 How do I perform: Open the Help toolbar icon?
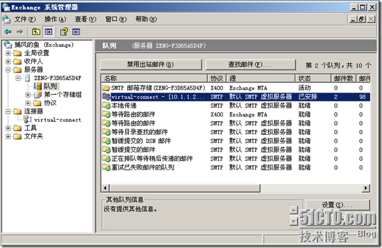[x=64, y=32]
